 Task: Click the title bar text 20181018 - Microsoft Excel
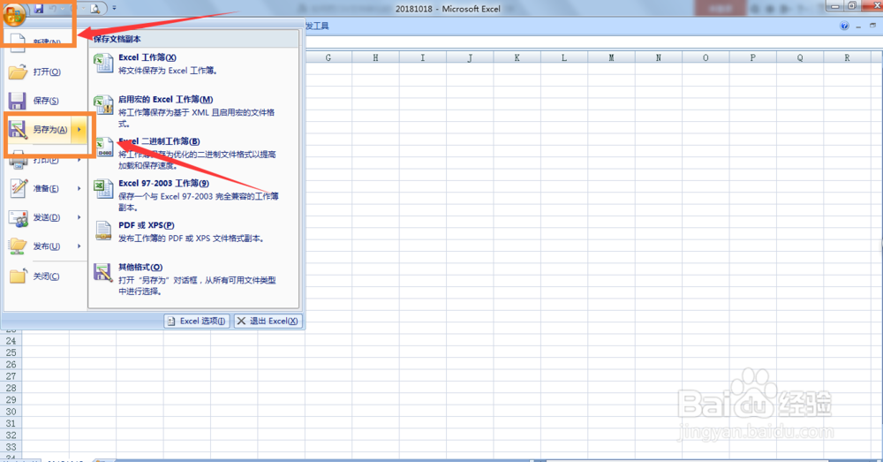[448, 9]
